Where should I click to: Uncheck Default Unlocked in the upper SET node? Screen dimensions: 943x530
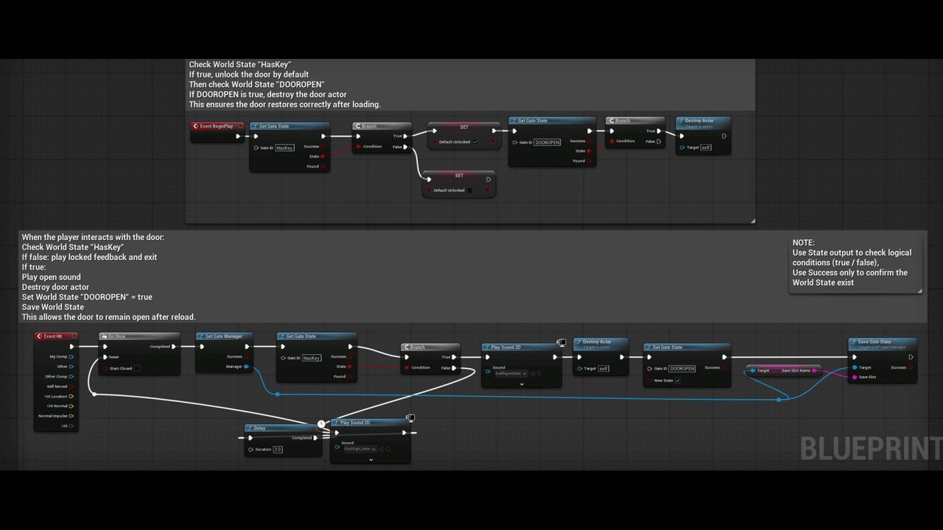pos(475,142)
